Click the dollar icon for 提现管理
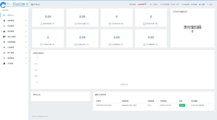 click(x=4, y=58)
